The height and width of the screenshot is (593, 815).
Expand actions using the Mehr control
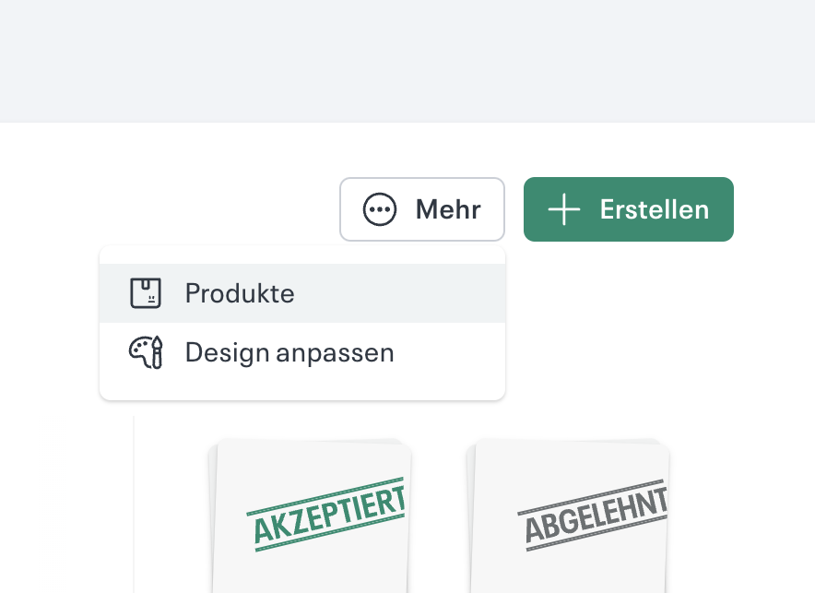(x=422, y=209)
